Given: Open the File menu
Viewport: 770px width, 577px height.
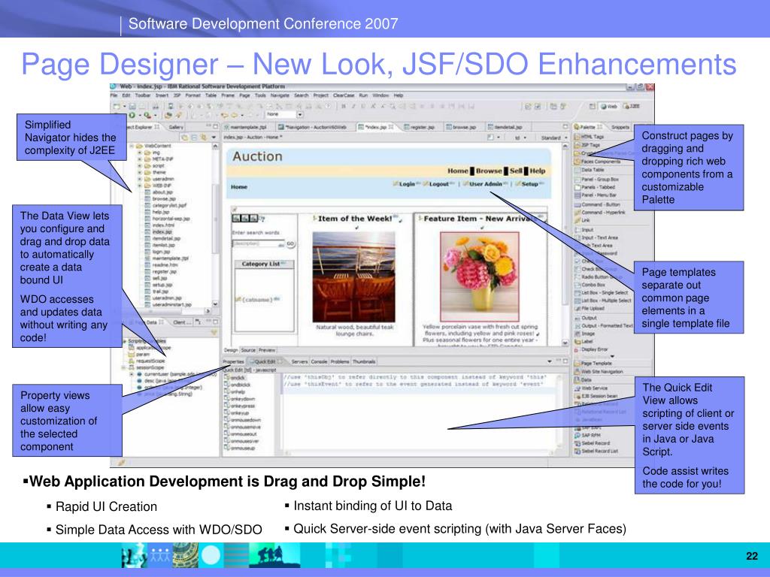Looking at the screenshot, I should [x=114, y=95].
